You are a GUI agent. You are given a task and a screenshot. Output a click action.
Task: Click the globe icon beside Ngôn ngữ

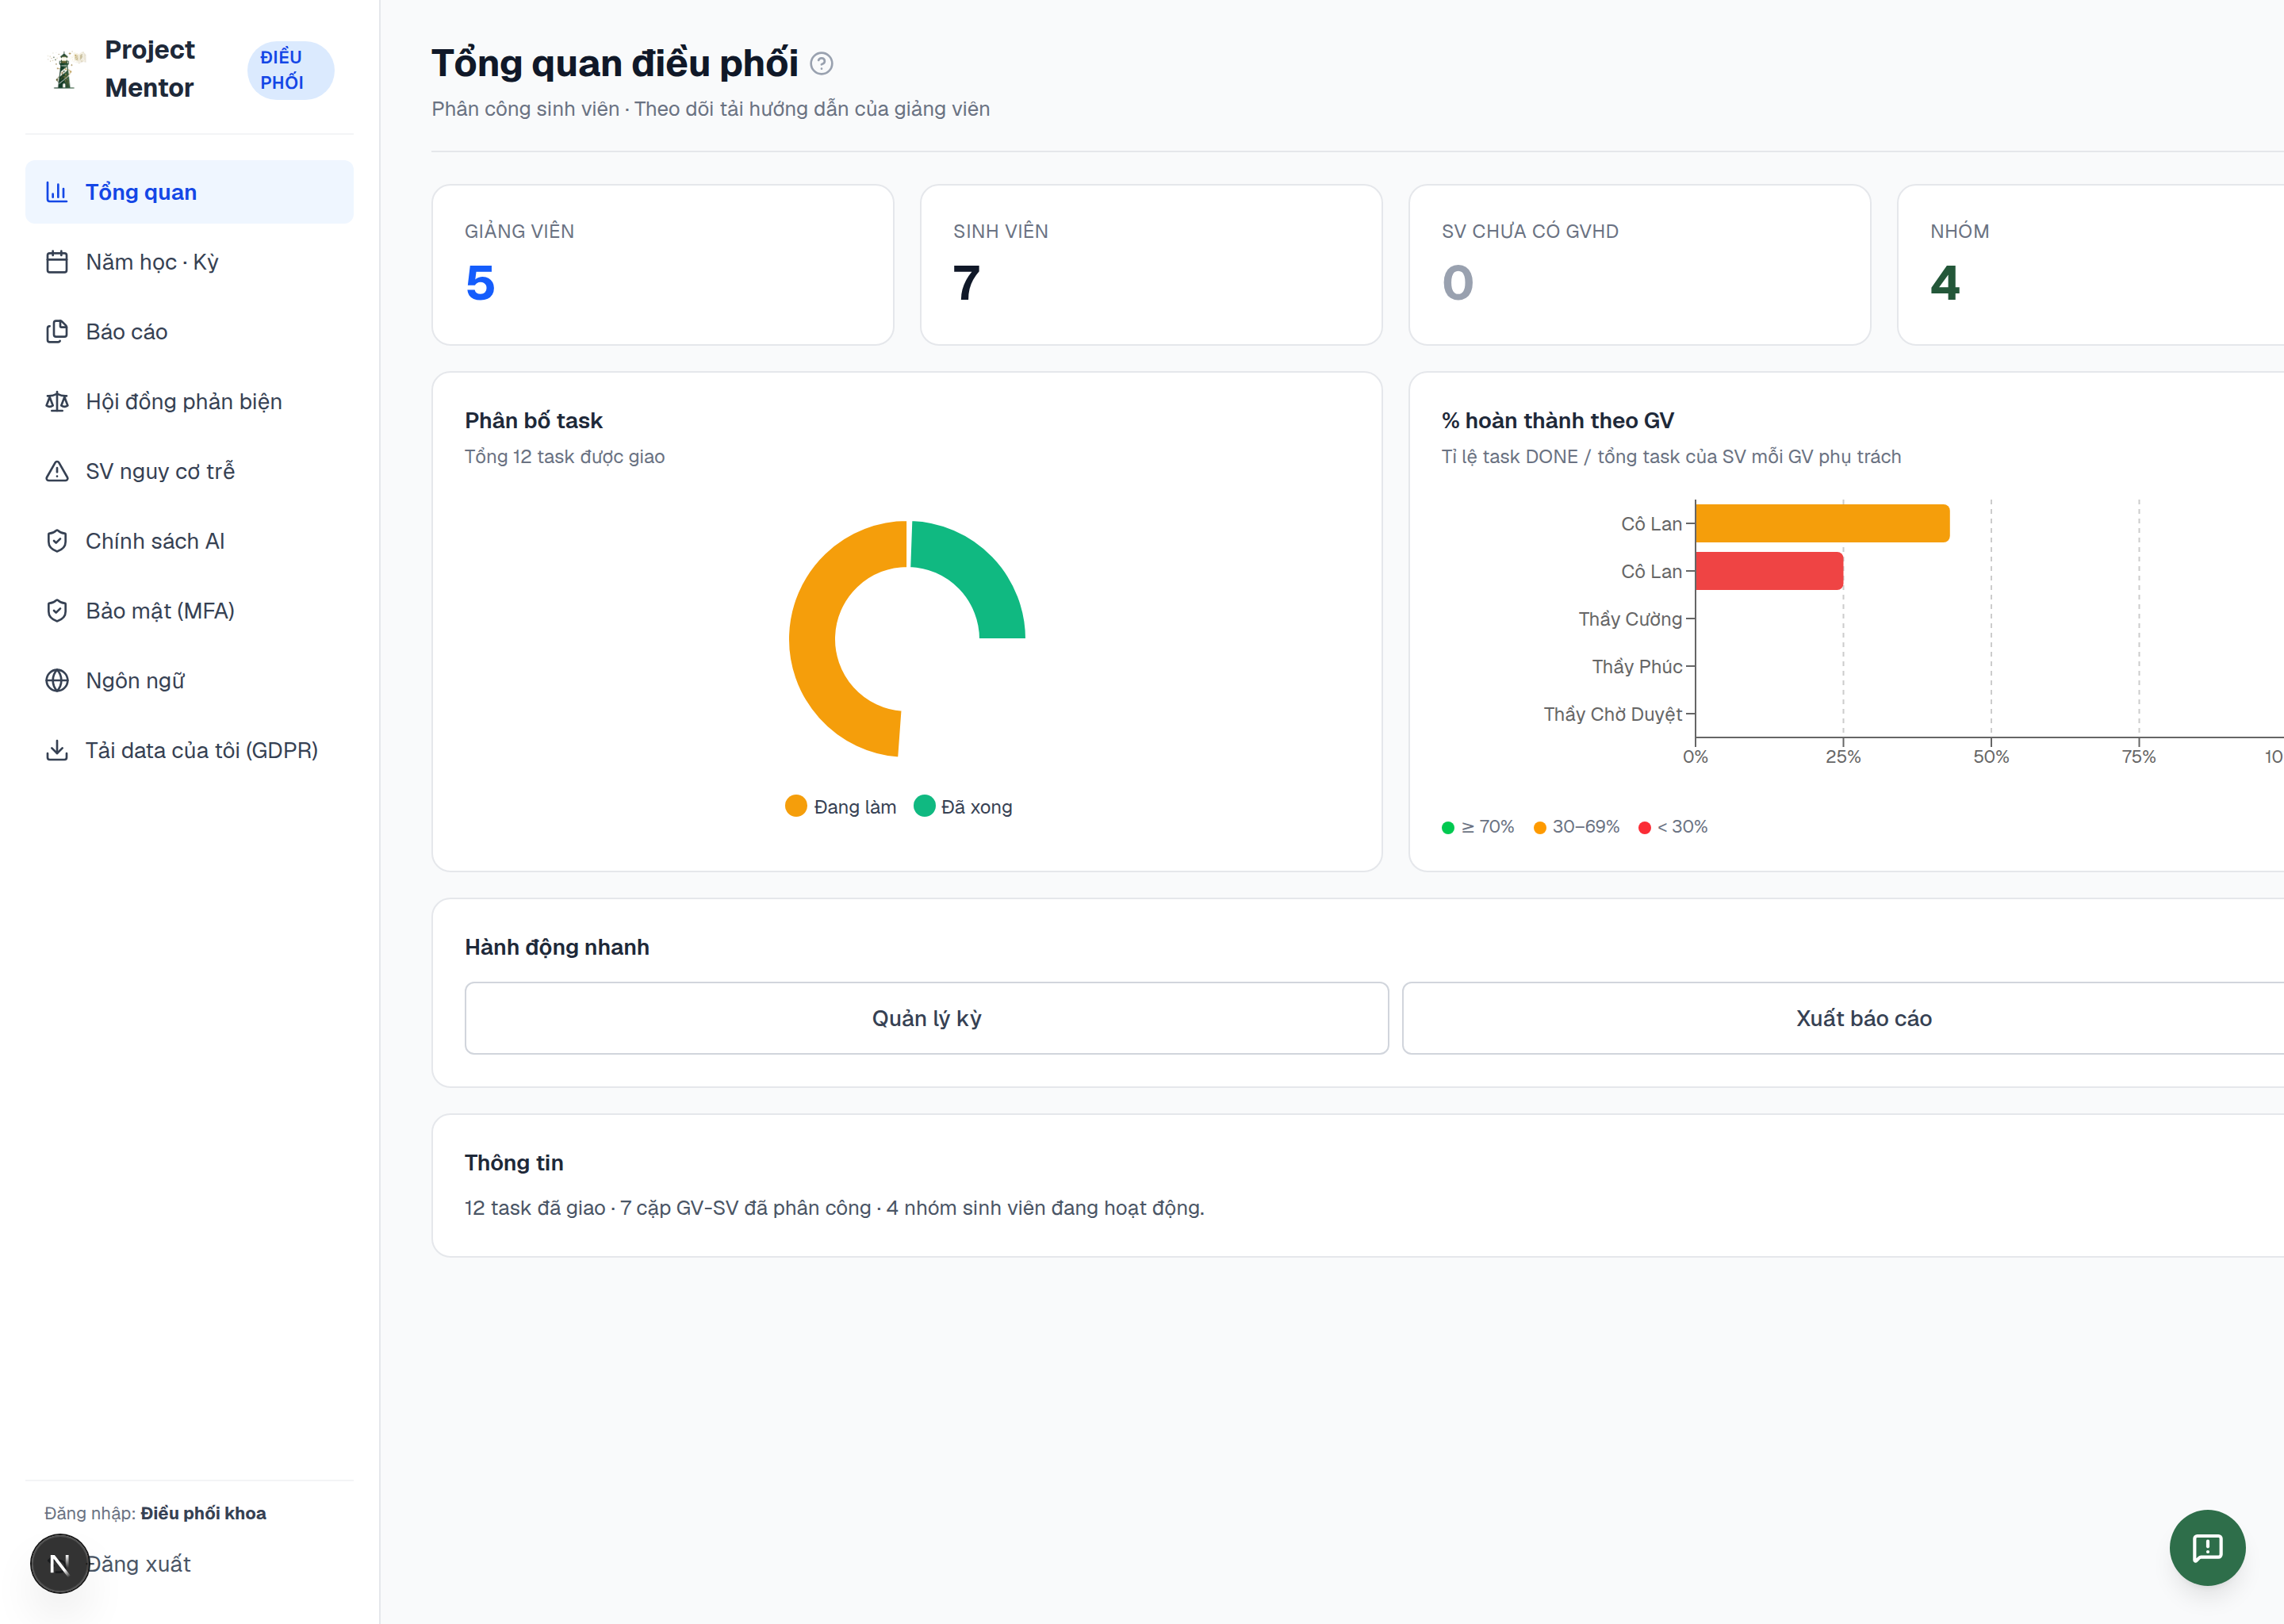57,681
